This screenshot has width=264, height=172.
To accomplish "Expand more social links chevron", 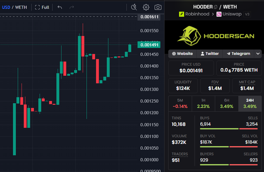I will coord(258,54).
